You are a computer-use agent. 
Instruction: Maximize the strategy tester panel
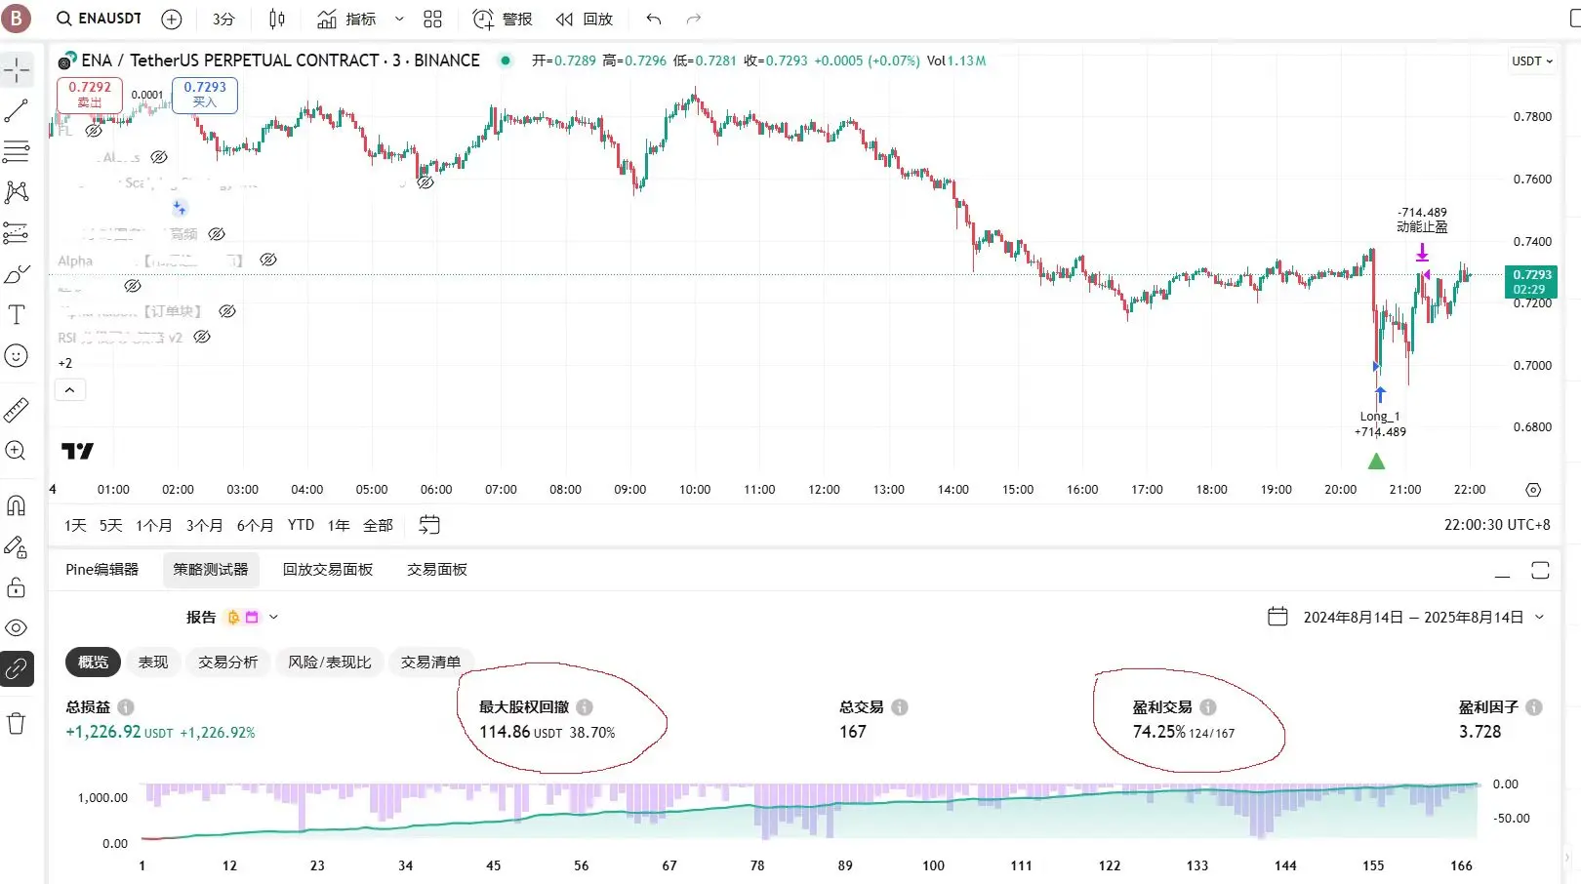(x=1540, y=571)
